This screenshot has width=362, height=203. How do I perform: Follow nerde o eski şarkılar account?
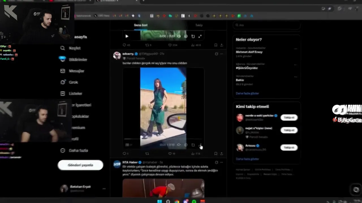289,118
